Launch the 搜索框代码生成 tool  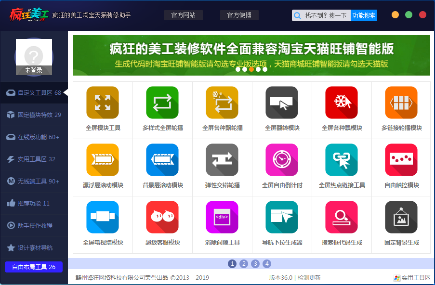[x=342, y=217]
